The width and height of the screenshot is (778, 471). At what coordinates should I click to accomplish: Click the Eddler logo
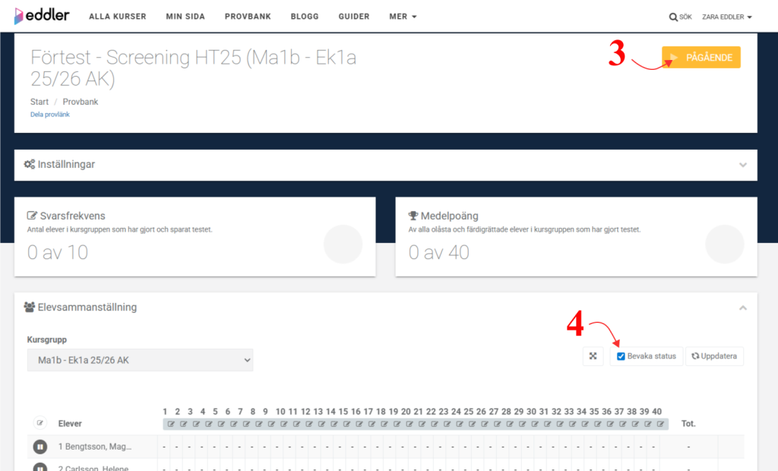point(40,16)
